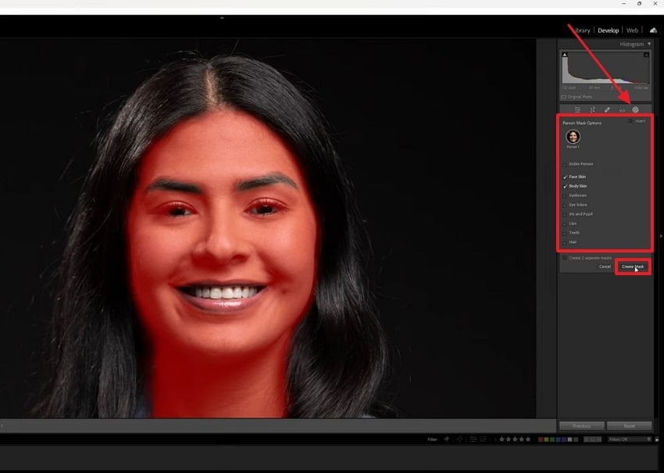Collapse the right panel edge arrow
This screenshot has width=664, height=473.
coord(661,236)
